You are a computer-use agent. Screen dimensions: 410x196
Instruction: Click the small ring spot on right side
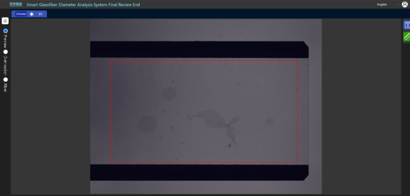pyautogui.click(x=269, y=121)
